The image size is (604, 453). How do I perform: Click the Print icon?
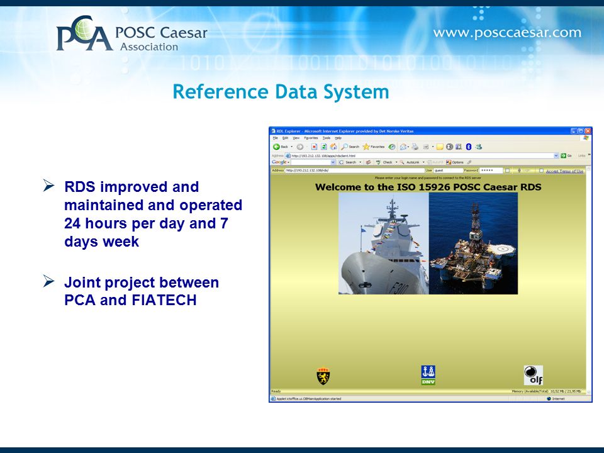[x=415, y=147]
